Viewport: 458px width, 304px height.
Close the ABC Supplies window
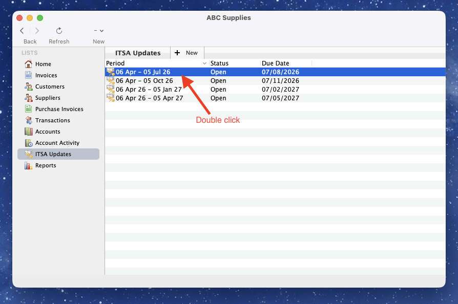(x=19, y=18)
